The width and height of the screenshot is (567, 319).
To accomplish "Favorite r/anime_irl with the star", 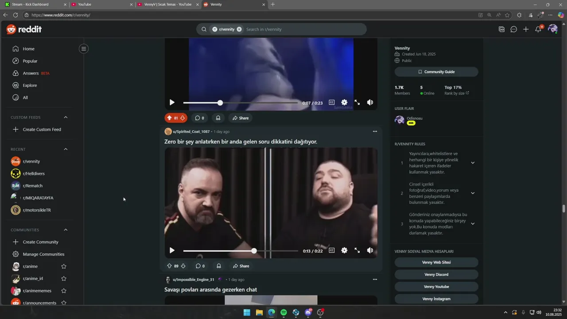I will click(x=64, y=279).
